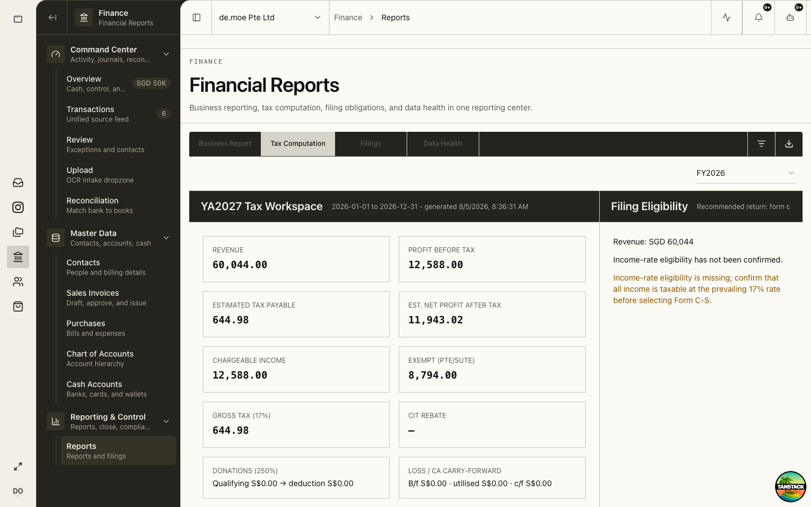Open the activity pulse icon

727,17
